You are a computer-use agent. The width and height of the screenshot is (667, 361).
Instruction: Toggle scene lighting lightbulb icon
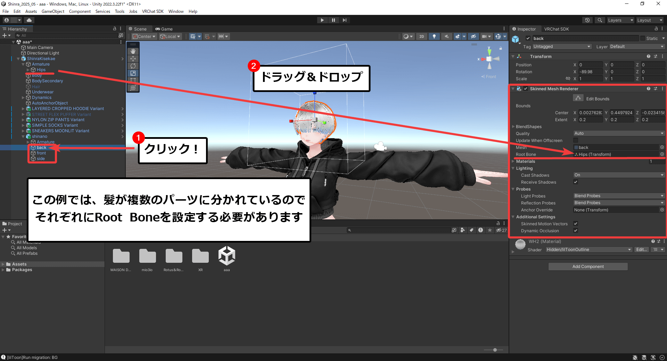[x=434, y=36]
